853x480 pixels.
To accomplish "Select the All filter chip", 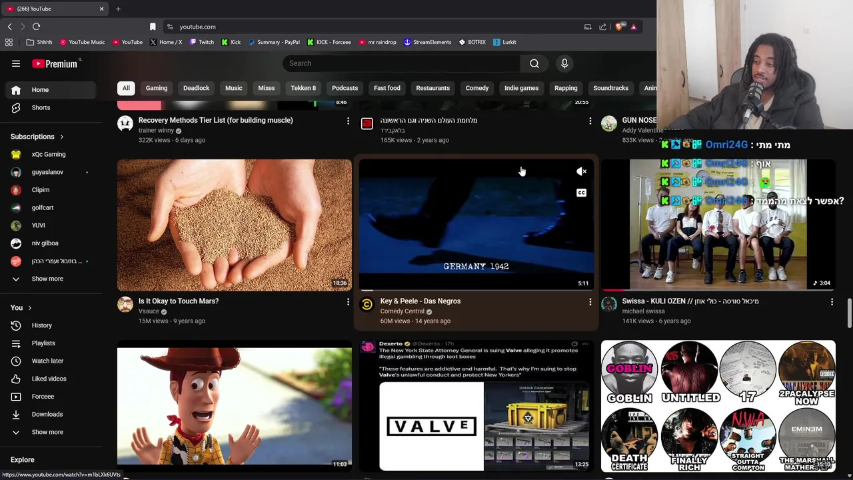I will coord(126,88).
